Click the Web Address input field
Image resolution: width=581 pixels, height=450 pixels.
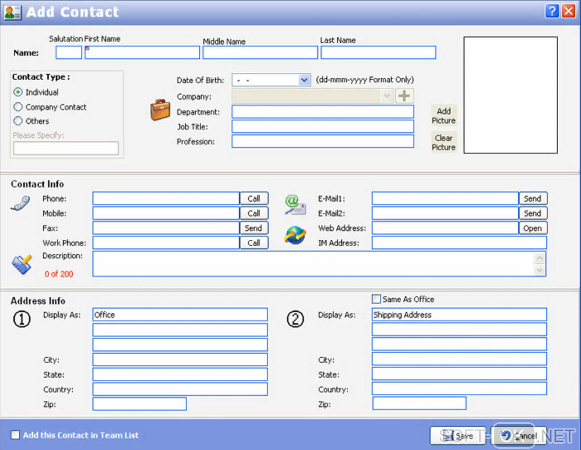[x=445, y=228]
